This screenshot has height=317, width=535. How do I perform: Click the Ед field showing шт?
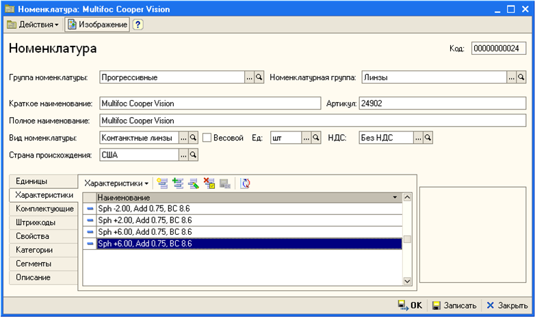pos(286,138)
